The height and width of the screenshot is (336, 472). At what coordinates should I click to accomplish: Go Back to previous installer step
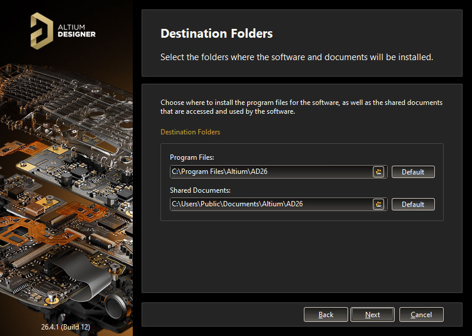(326, 315)
